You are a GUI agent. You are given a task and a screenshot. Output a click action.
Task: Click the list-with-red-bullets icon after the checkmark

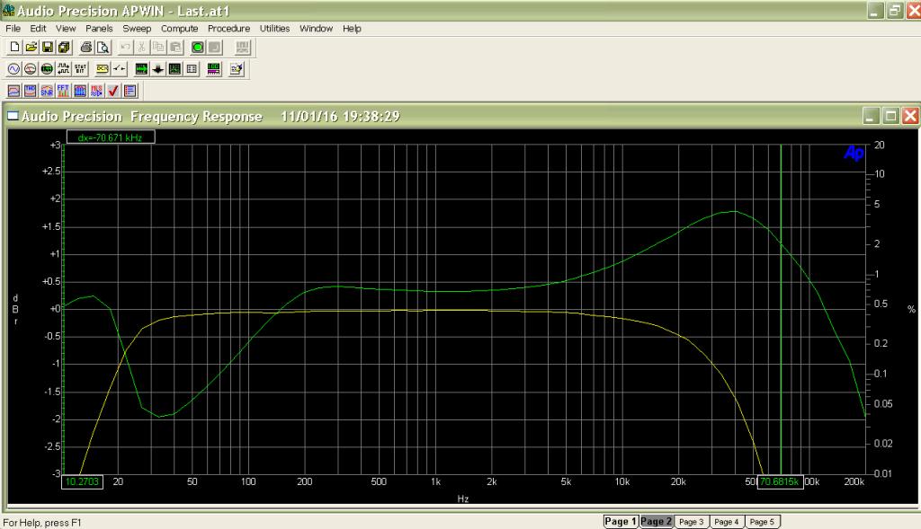tap(130, 91)
